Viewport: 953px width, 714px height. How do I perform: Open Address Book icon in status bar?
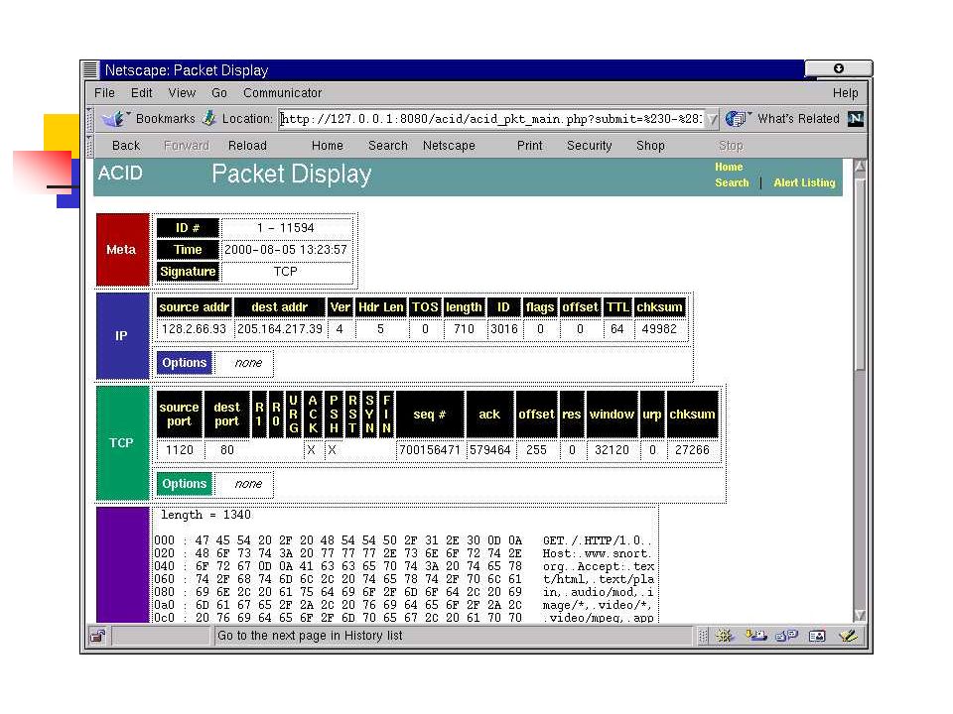817,636
